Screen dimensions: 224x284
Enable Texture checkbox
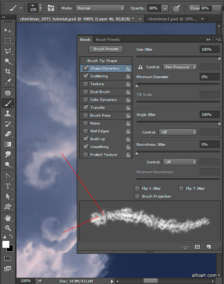[86, 84]
